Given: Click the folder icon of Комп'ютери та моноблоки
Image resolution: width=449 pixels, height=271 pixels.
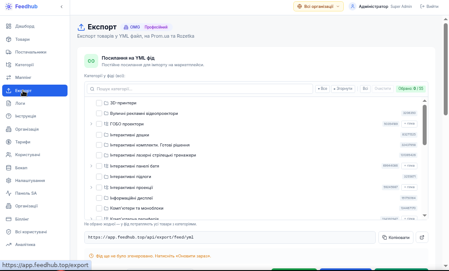Looking at the screenshot, I should tap(106, 208).
